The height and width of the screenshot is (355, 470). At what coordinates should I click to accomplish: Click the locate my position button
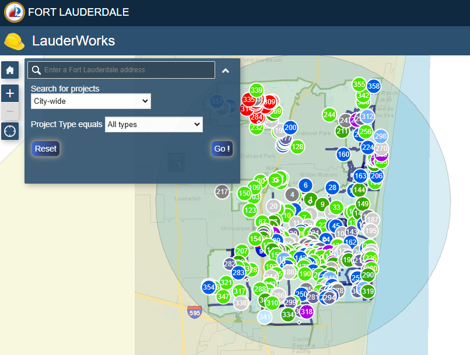click(9, 131)
